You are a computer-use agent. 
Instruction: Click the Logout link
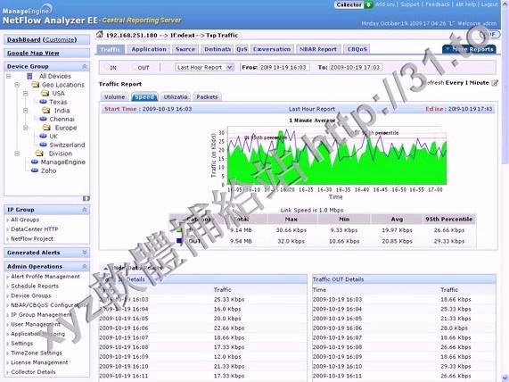pyautogui.click(x=489, y=4)
